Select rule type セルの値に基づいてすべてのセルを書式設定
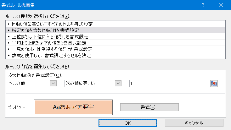This screenshot has height=130, width=231. (115, 24)
